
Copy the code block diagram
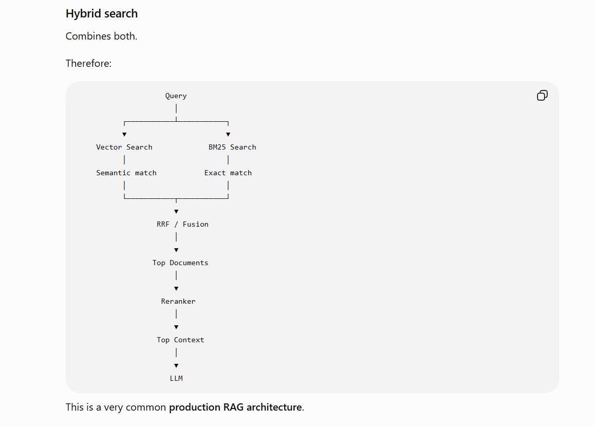542,95
